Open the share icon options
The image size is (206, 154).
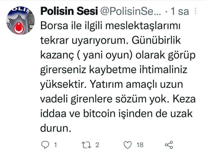169,145
